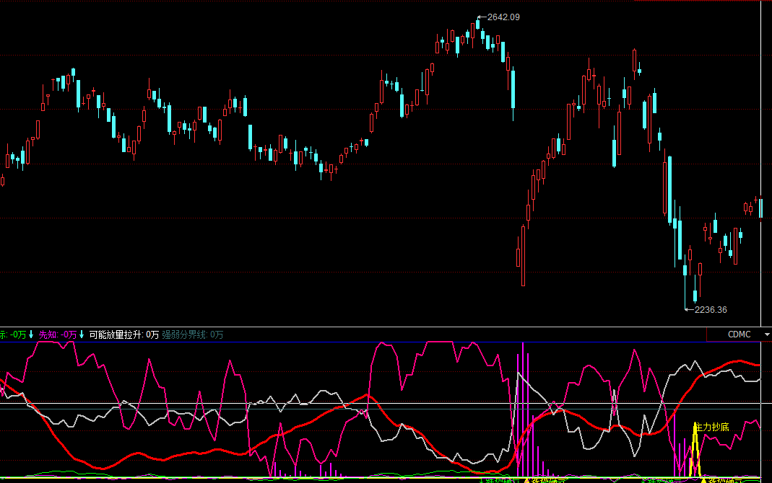Click the 2642.09 high price label

(x=503, y=17)
